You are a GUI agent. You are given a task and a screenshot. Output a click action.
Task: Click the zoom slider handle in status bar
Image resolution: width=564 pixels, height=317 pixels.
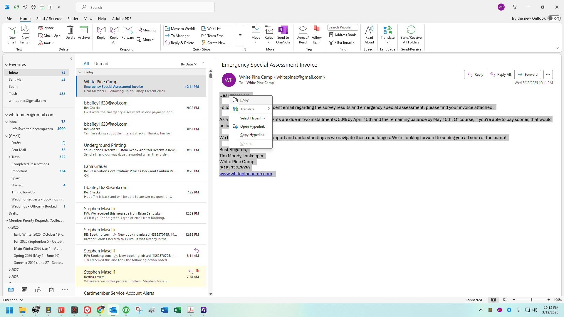click(531, 300)
